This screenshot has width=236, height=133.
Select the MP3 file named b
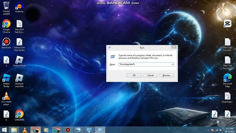pos(6,116)
